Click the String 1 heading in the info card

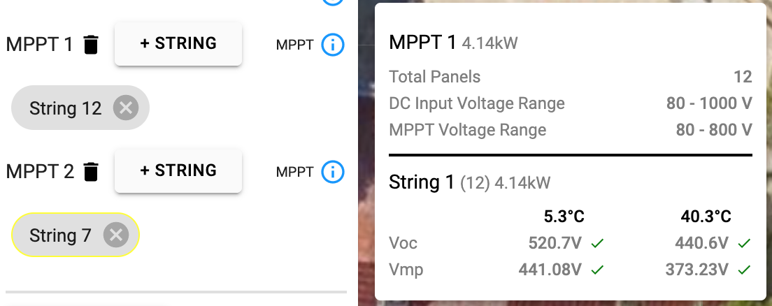click(x=422, y=182)
